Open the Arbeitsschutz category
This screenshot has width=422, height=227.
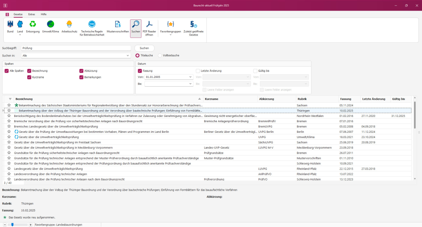(69, 27)
